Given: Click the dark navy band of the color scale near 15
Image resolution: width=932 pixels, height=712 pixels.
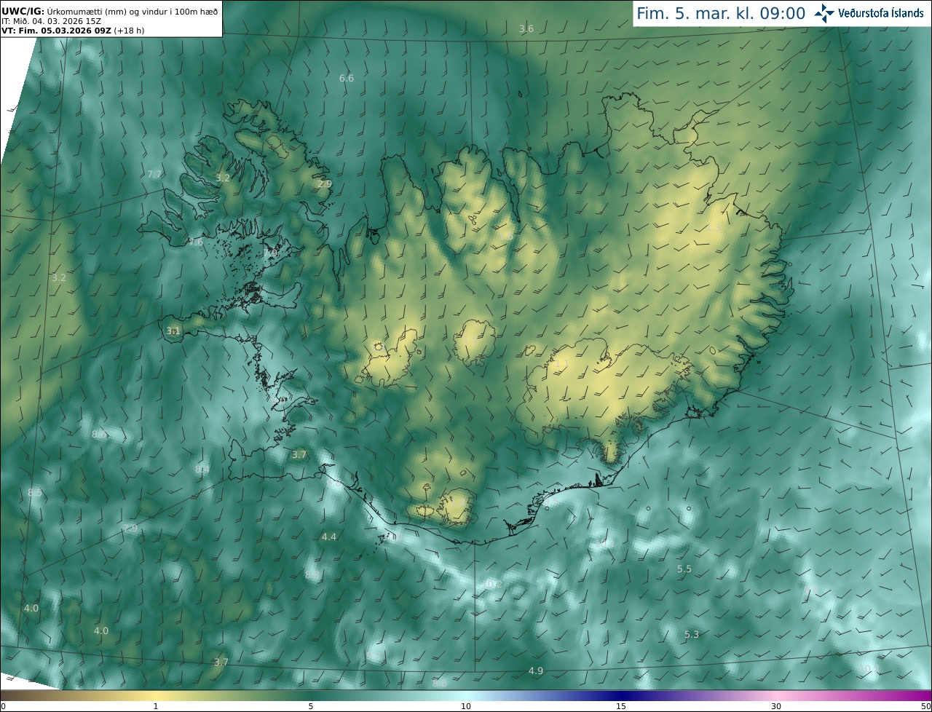Looking at the screenshot, I should tap(621, 696).
